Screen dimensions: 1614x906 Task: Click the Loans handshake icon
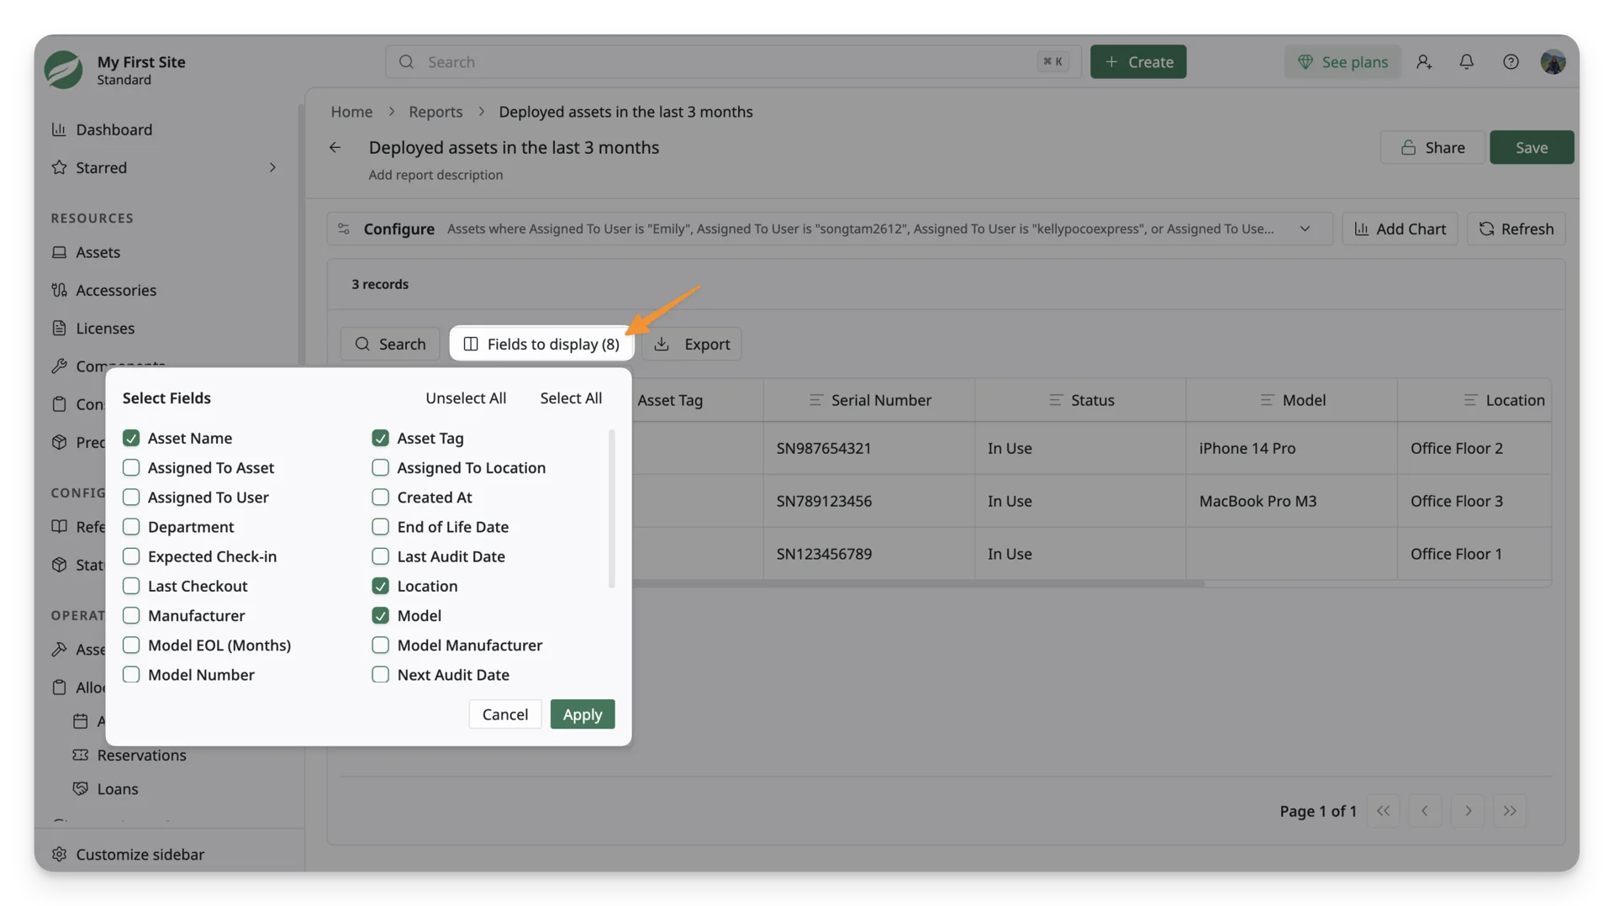pos(81,788)
